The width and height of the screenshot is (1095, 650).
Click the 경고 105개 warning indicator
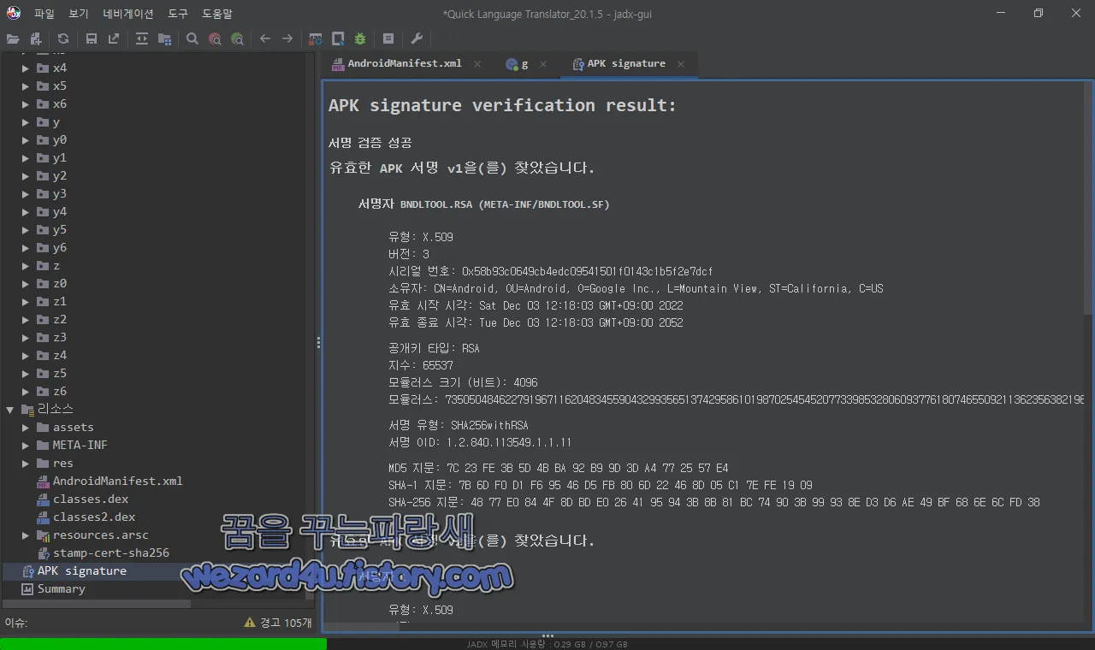[279, 623]
